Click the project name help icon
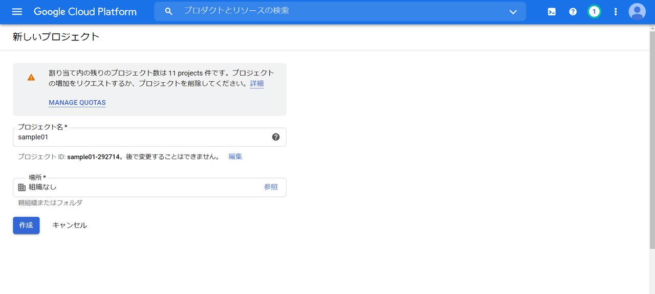The width and height of the screenshot is (655, 294). (x=276, y=137)
